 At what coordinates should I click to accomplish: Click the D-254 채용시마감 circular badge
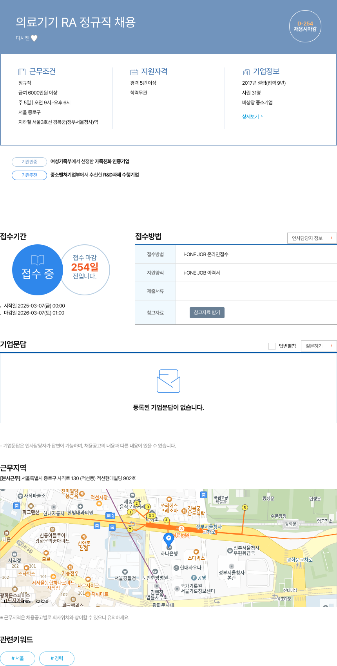click(305, 26)
